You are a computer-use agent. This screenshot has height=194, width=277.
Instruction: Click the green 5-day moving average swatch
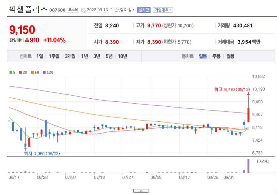tap(11, 72)
